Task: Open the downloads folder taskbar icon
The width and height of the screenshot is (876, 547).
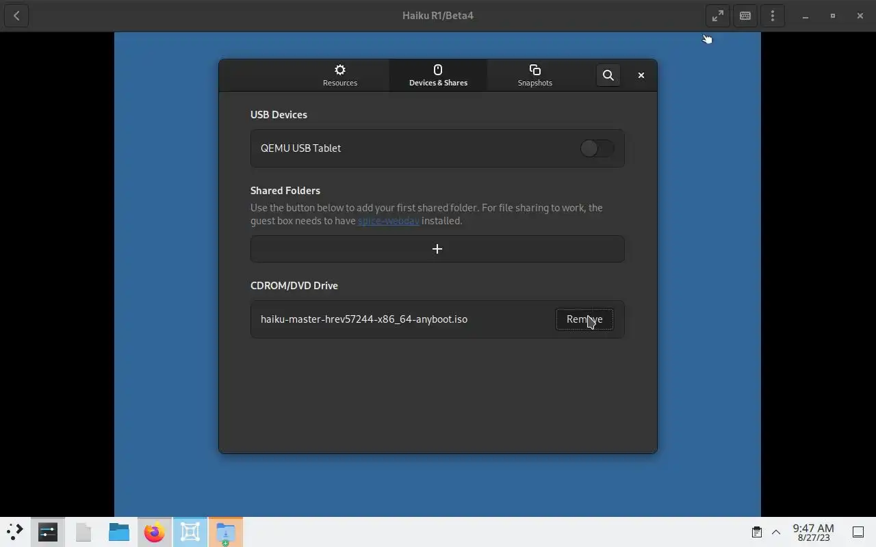Action: (x=226, y=532)
